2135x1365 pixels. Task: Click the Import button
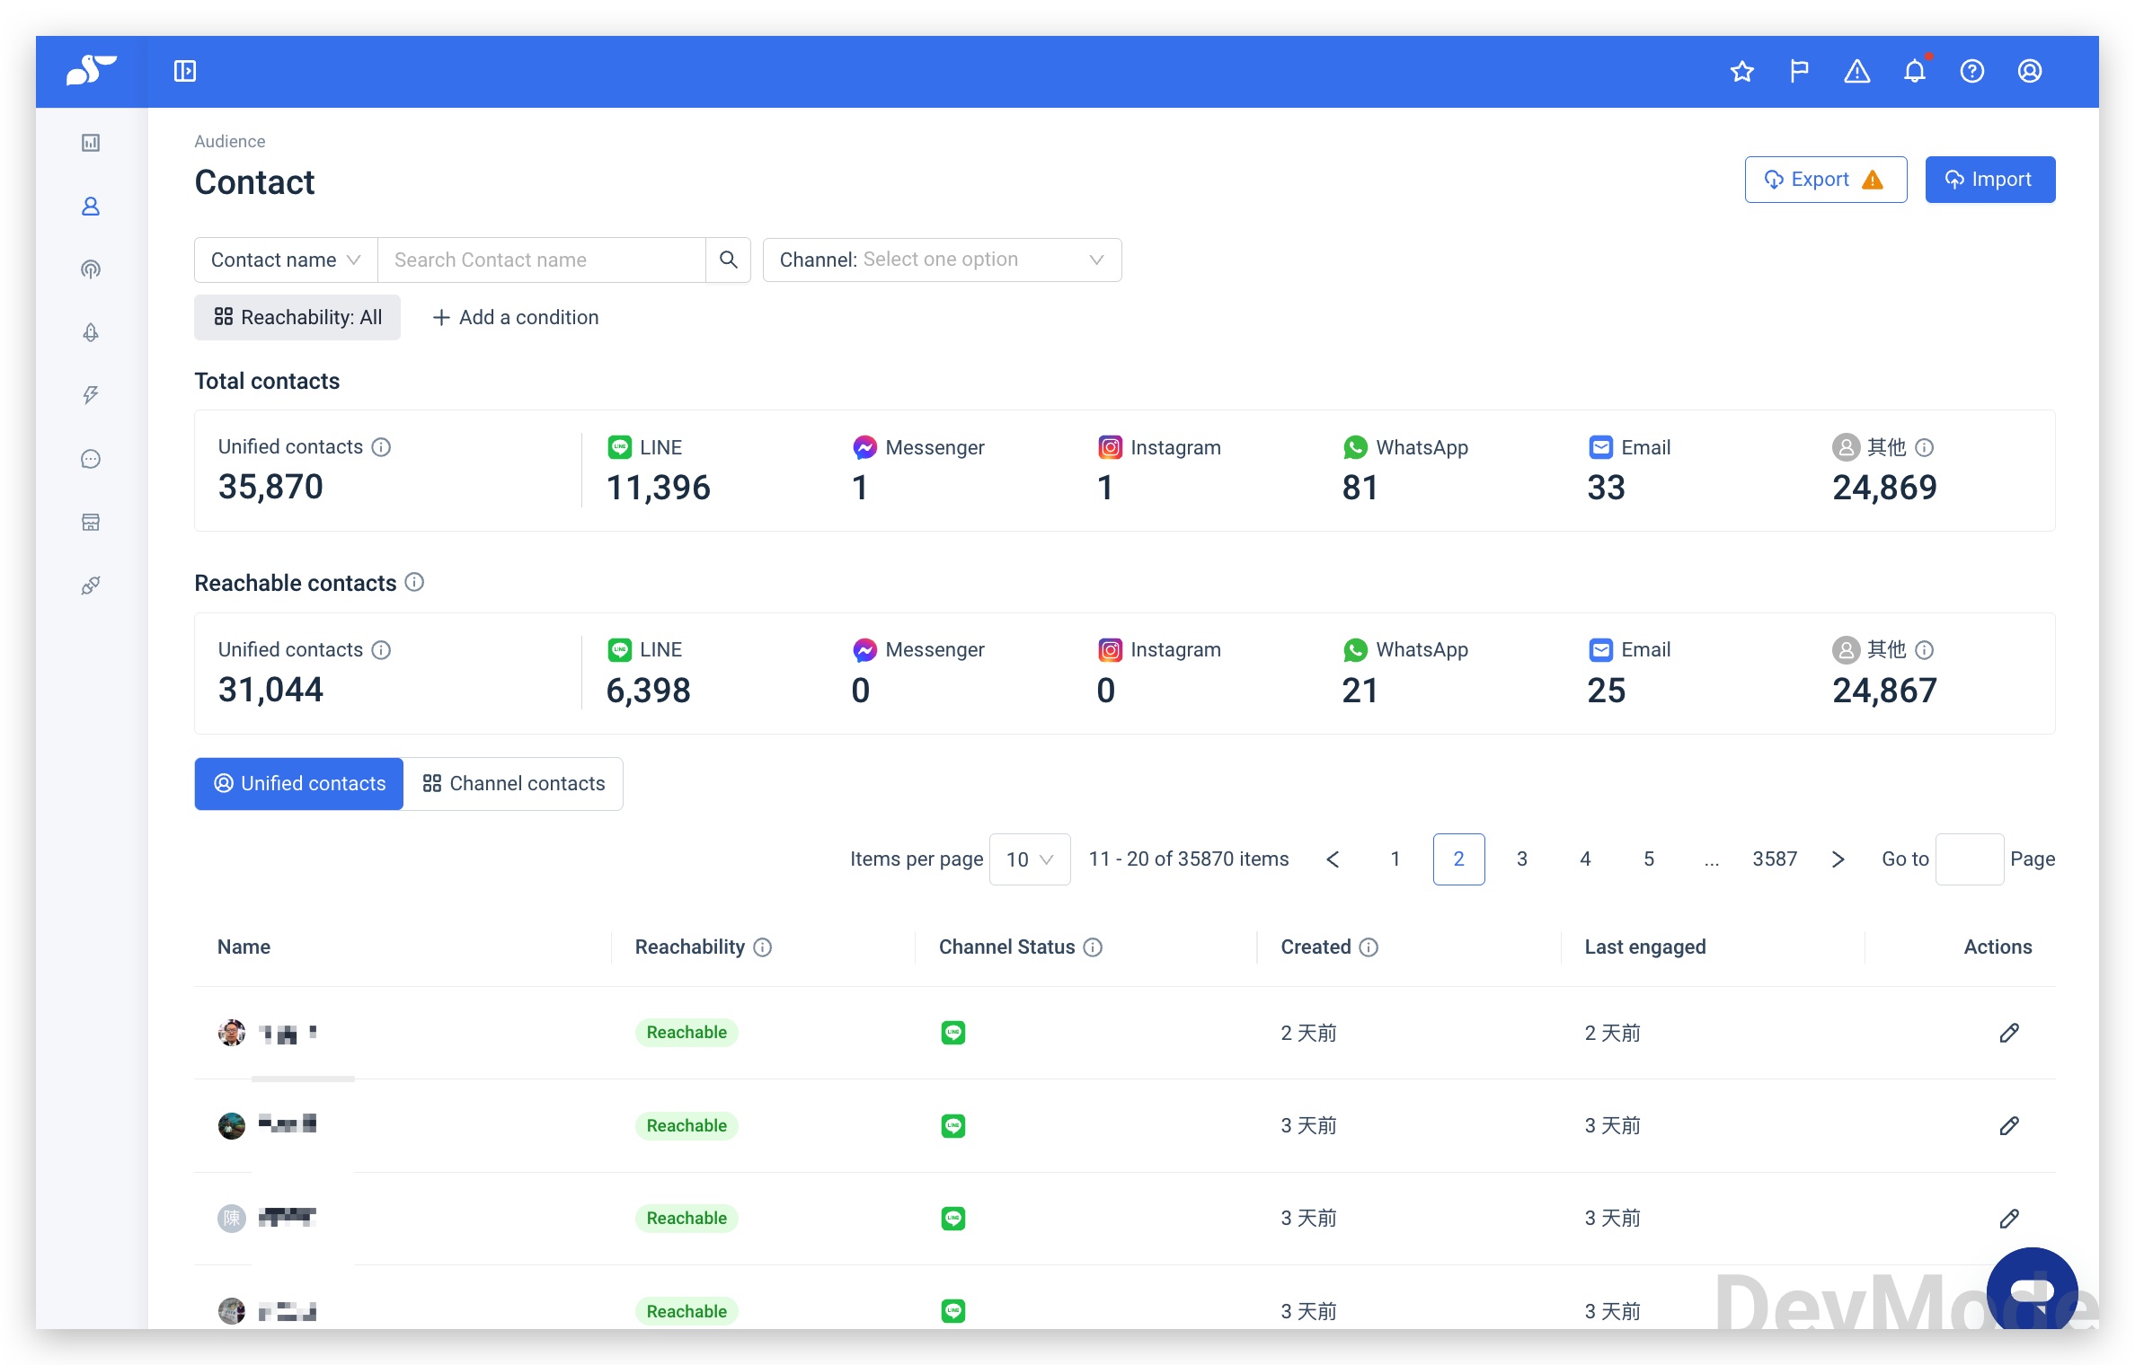1989,180
